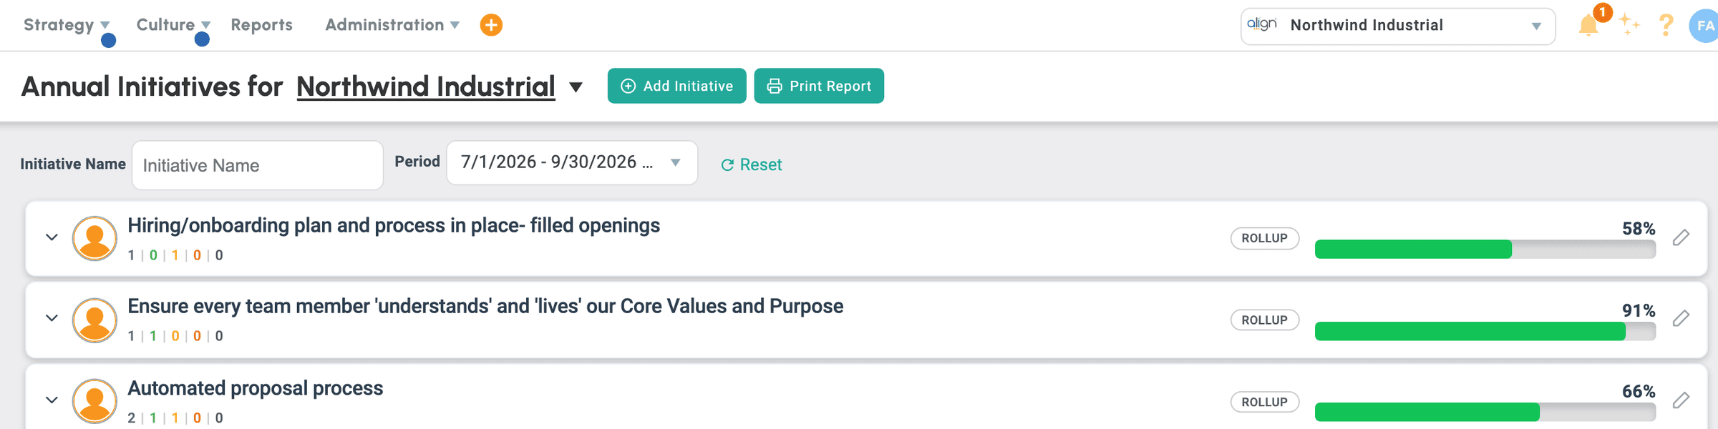The height and width of the screenshot is (429, 1718).
Task: Expand the Core Values and Purpose initiative
Action: pyautogui.click(x=52, y=317)
